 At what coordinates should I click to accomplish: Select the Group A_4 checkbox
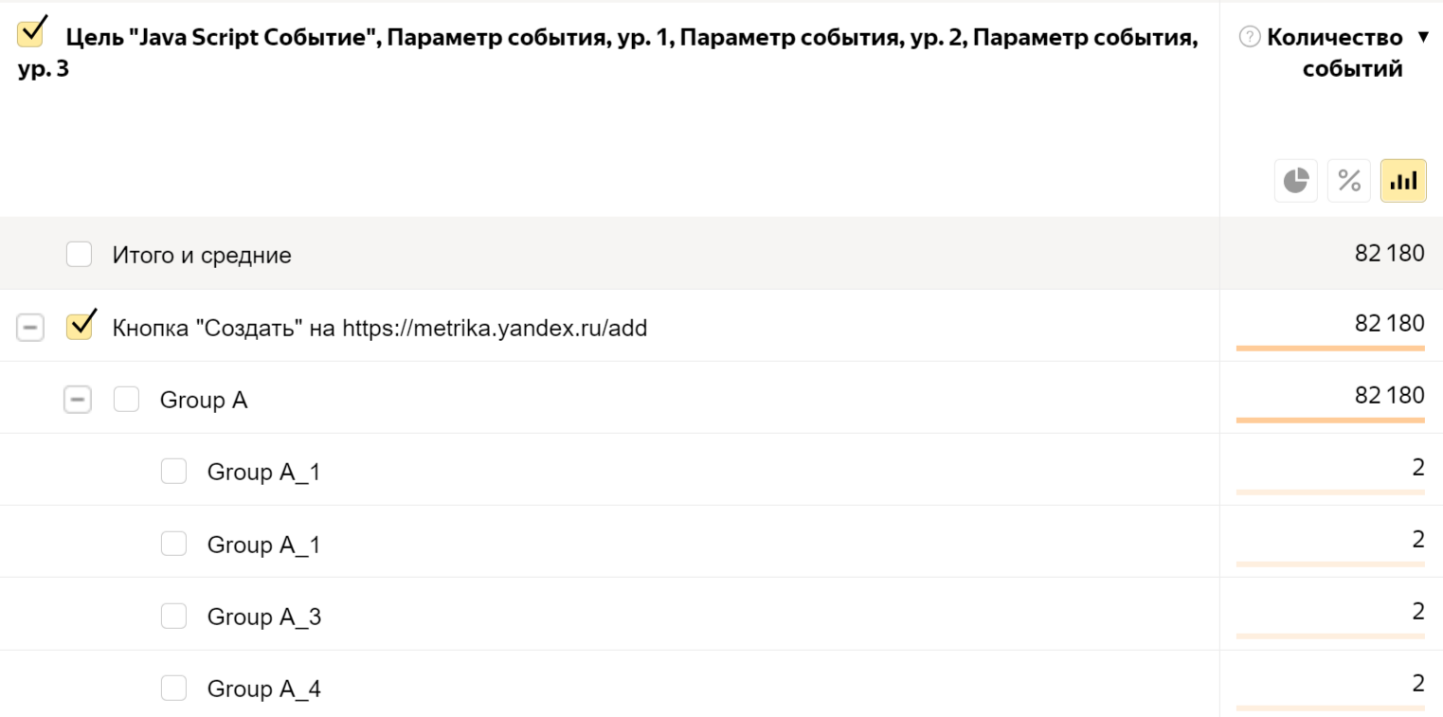tap(173, 688)
